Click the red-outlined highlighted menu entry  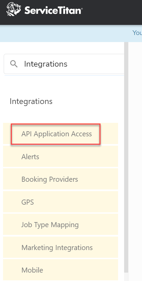coord(56,134)
